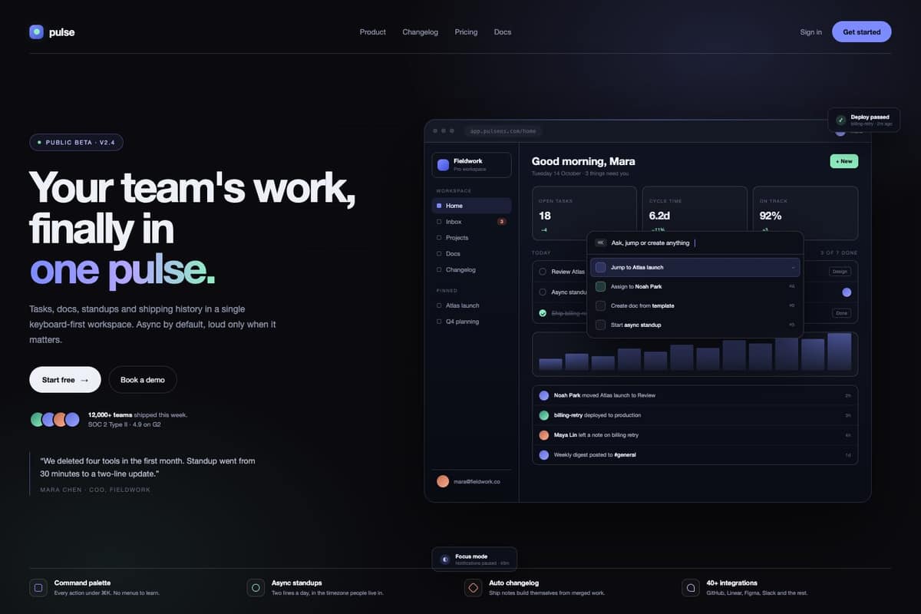Choose Create doc from template option
Viewport: 921px width, 614px height.
(695, 305)
